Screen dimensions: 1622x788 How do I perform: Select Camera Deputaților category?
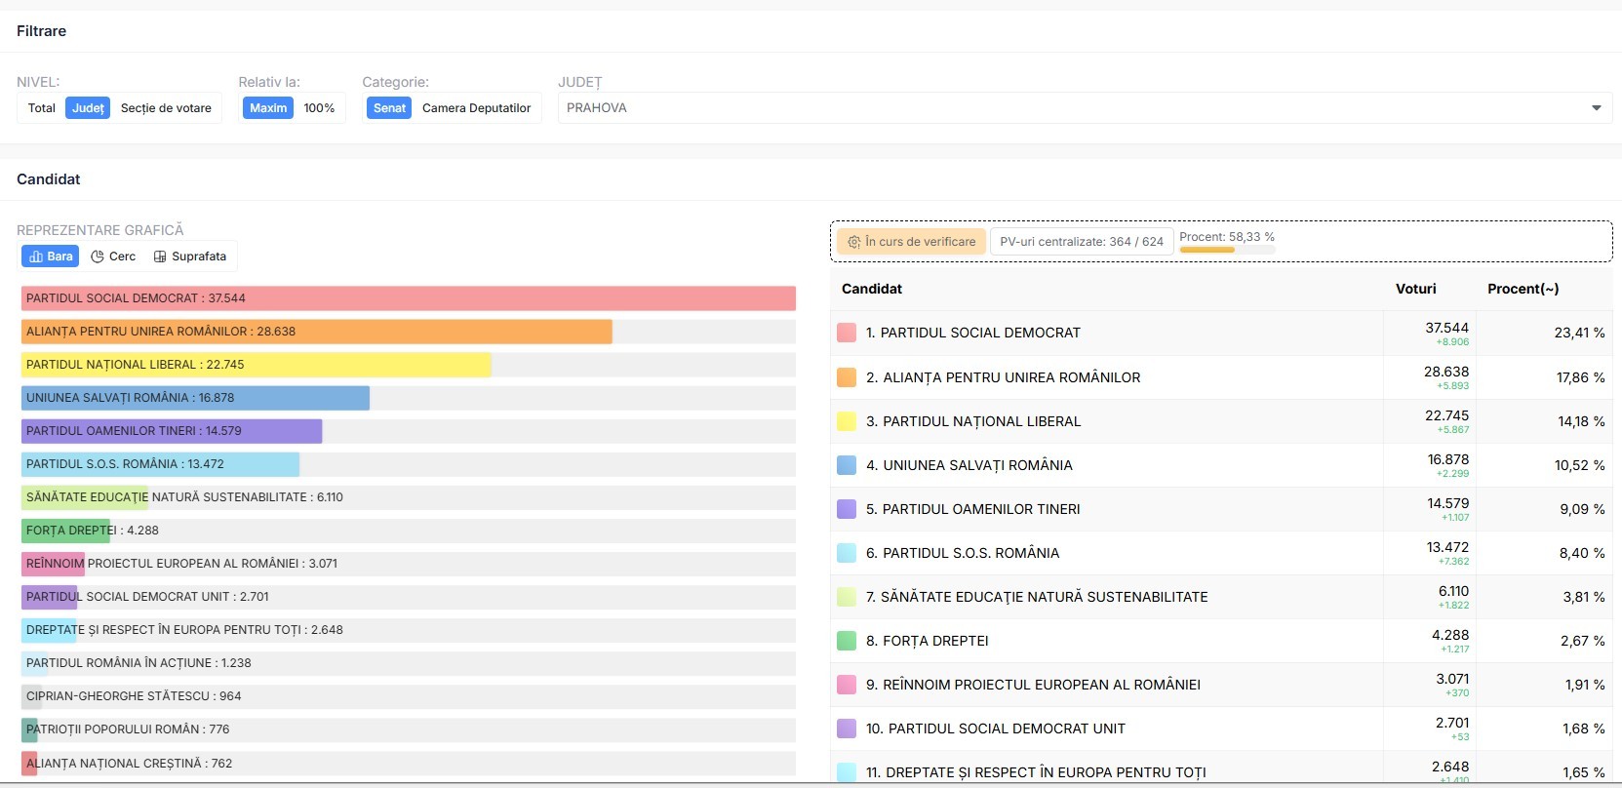pos(477,108)
